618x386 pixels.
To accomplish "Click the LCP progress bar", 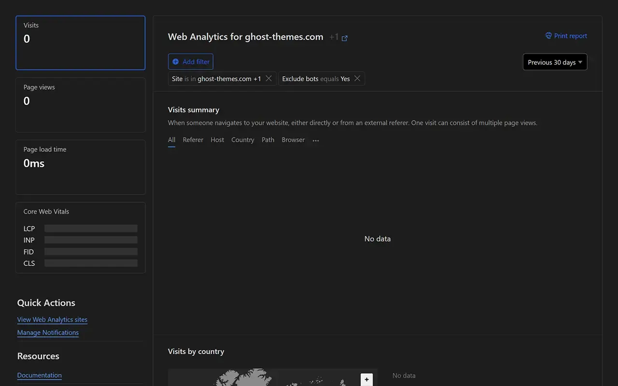I will (91, 229).
